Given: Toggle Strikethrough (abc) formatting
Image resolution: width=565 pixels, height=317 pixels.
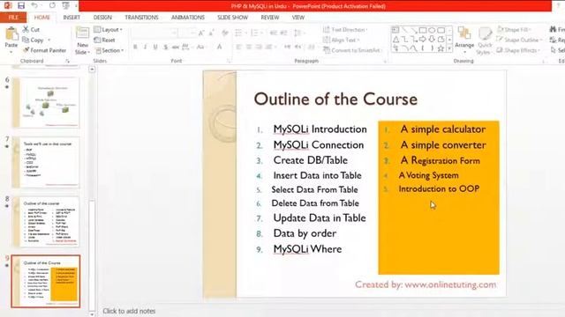Looking at the screenshot, I should click(x=176, y=47).
